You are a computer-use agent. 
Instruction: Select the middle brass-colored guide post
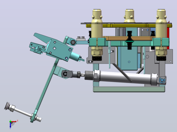pos(130,16)
